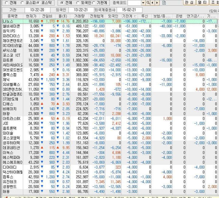The image size is (219, 198).
Task: Select the 코스피 radio button
Action: [x=22, y=3]
